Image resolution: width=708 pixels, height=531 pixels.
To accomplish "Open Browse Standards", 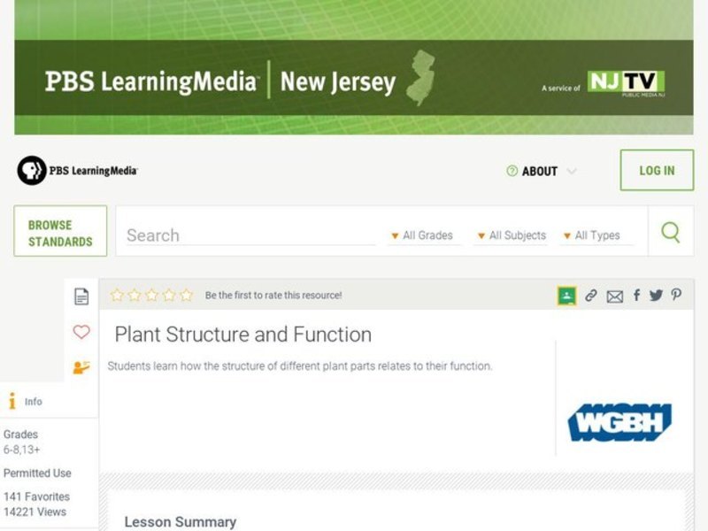I will (59, 230).
